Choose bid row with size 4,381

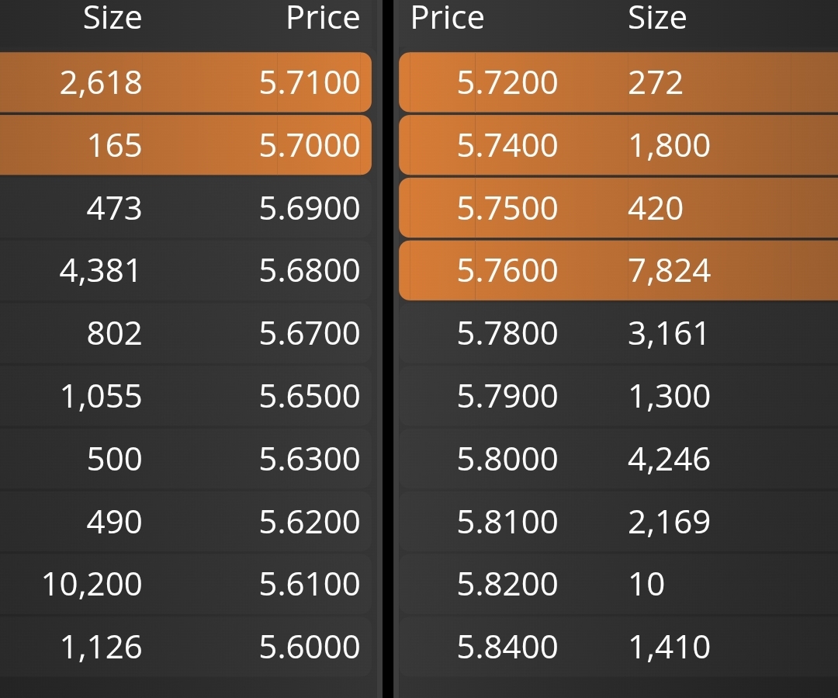point(185,271)
